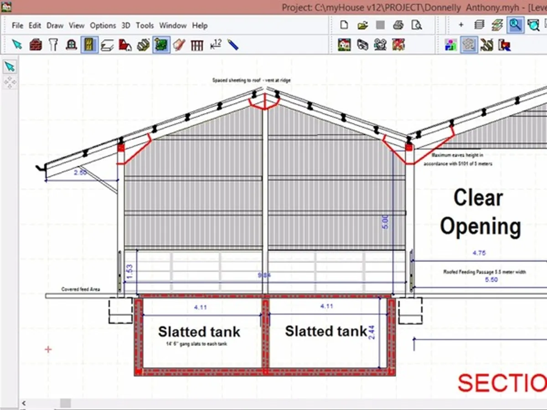The height and width of the screenshot is (410, 547).
Task: Open the Draw menu
Action: coord(55,26)
